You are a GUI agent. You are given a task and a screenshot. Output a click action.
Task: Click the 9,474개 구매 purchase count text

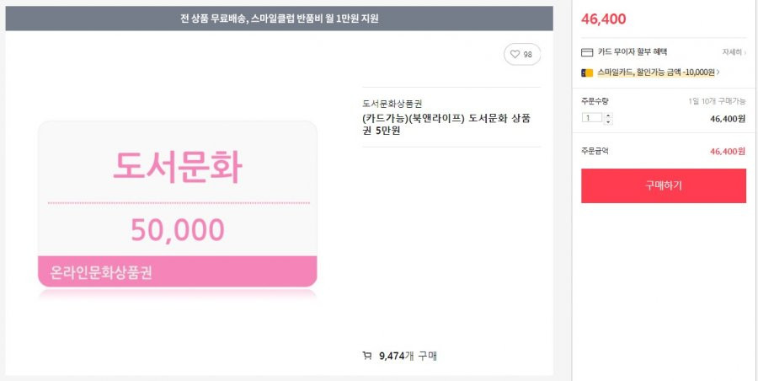pyautogui.click(x=408, y=357)
